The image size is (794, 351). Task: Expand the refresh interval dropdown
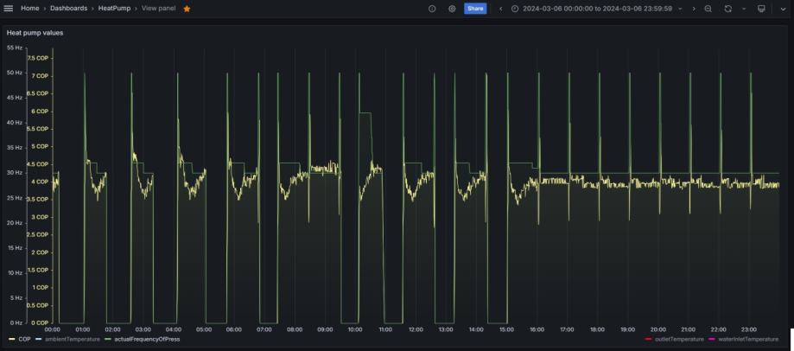(742, 9)
